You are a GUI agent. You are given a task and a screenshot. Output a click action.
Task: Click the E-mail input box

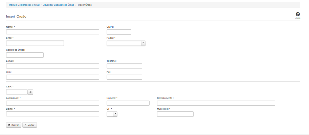[52, 66]
